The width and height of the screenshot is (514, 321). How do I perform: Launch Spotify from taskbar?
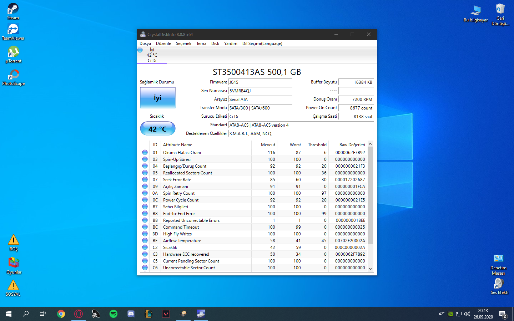tap(114, 314)
